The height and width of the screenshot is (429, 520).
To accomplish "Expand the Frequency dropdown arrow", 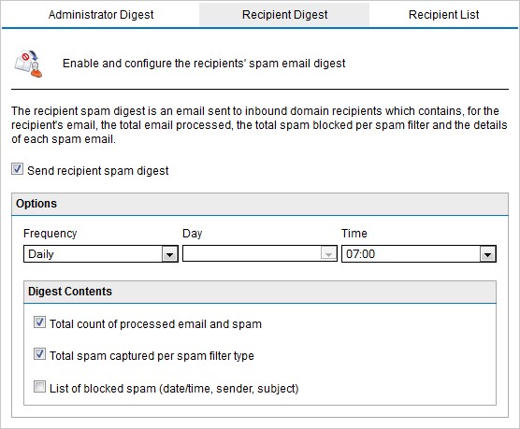I will coord(170,254).
